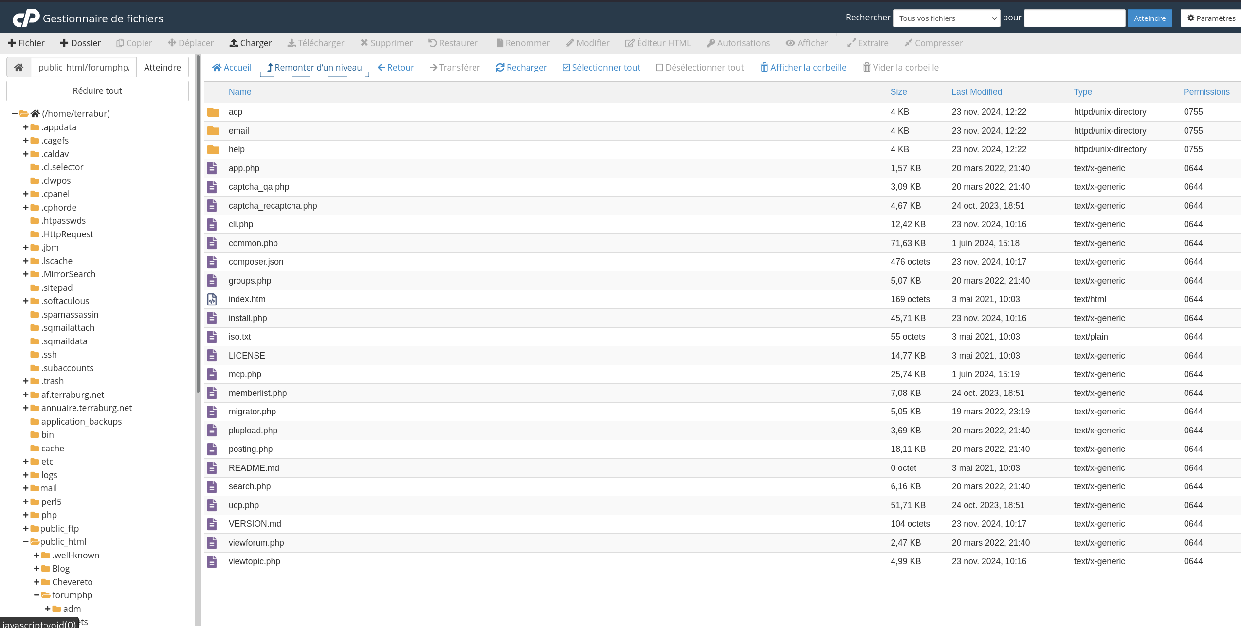Click Désélectionner tout checkbox
1241x628 pixels.
point(659,67)
